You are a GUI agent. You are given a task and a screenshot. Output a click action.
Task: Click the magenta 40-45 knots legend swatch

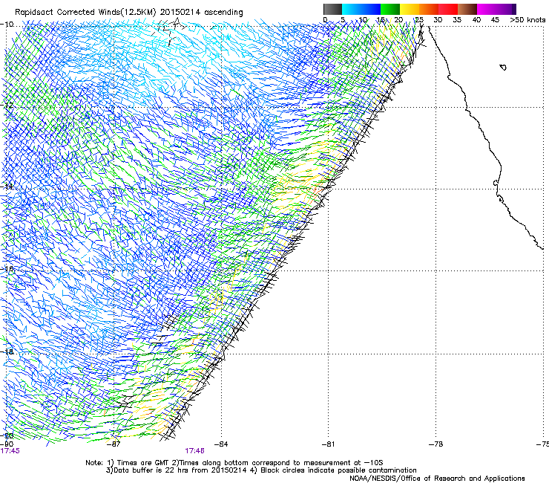[x=487, y=9]
